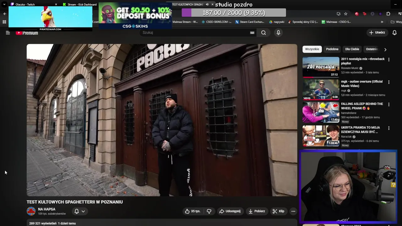Open options for Ukryta Prawda video
This screenshot has width=402, height=226.
(x=389, y=128)
